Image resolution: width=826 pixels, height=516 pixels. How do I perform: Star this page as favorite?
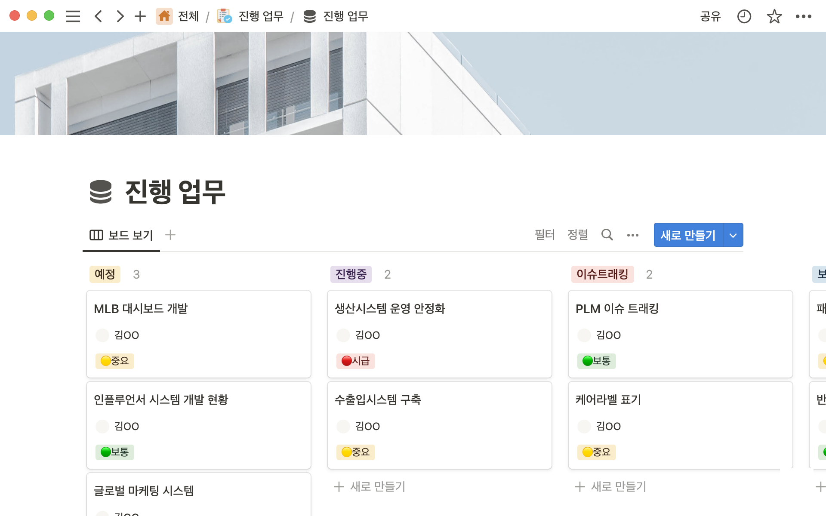pyautogui.click(x=774, y=16)
